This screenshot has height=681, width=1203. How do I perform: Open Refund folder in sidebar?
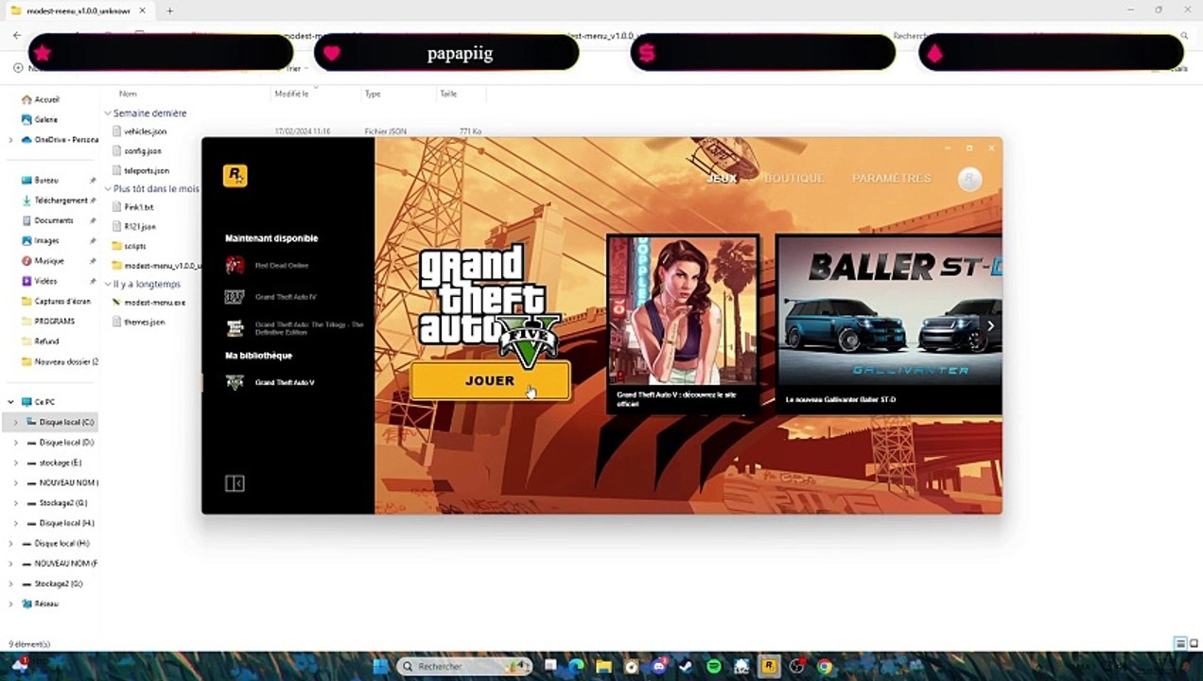(46, 341)
